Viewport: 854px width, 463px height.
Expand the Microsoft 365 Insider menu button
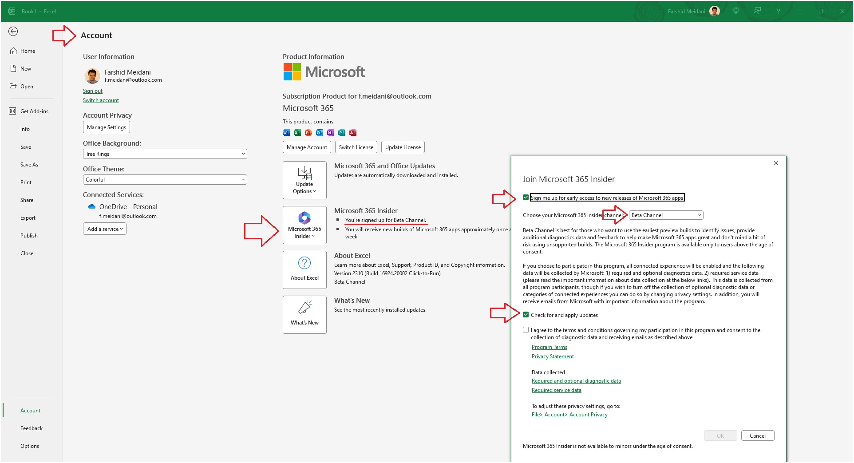304,225
